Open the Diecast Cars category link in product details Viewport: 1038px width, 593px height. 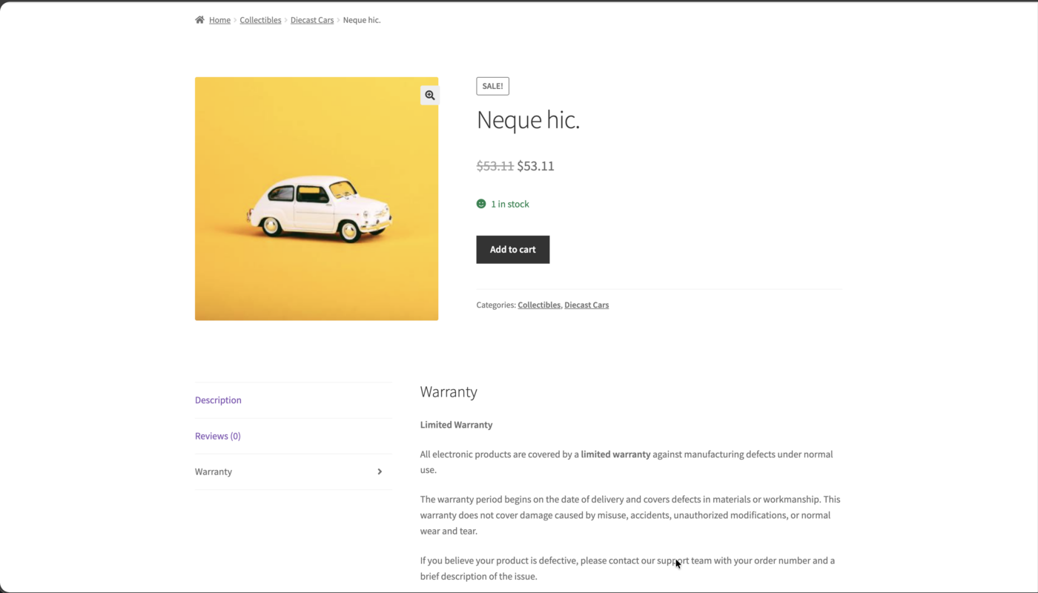(586, 305)
